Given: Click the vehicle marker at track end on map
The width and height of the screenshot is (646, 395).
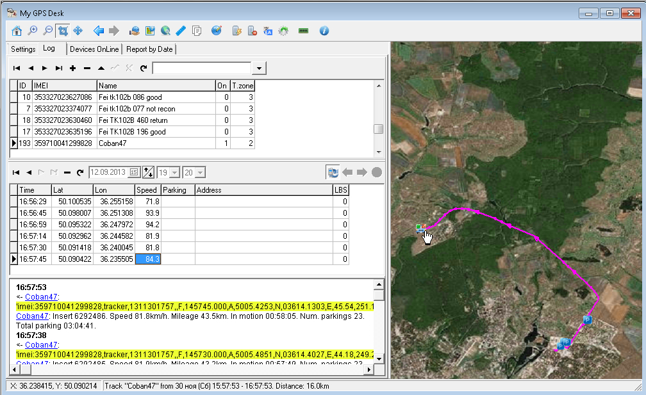Looking at the screenshot, I should point(421,228).
